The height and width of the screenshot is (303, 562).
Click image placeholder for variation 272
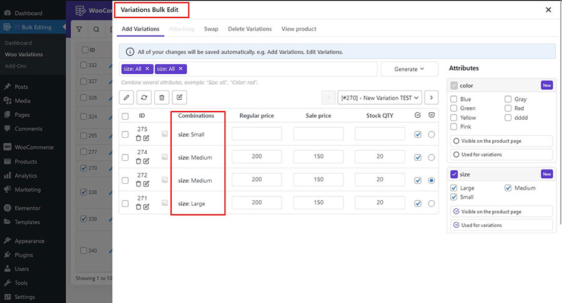tap(164, 180)
